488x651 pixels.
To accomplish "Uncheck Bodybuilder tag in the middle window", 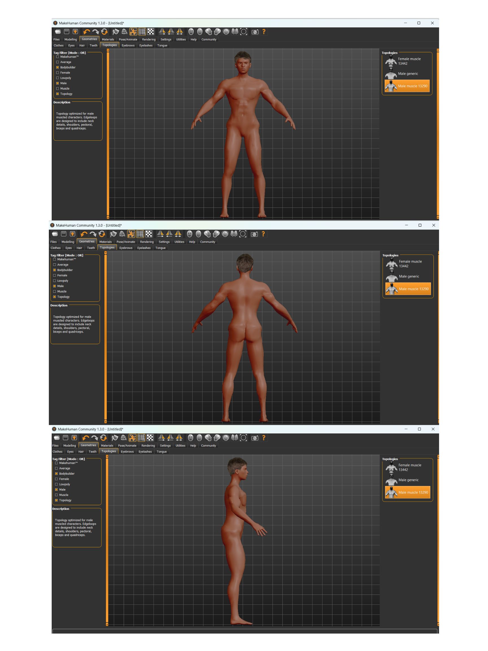I will point(55,270).
